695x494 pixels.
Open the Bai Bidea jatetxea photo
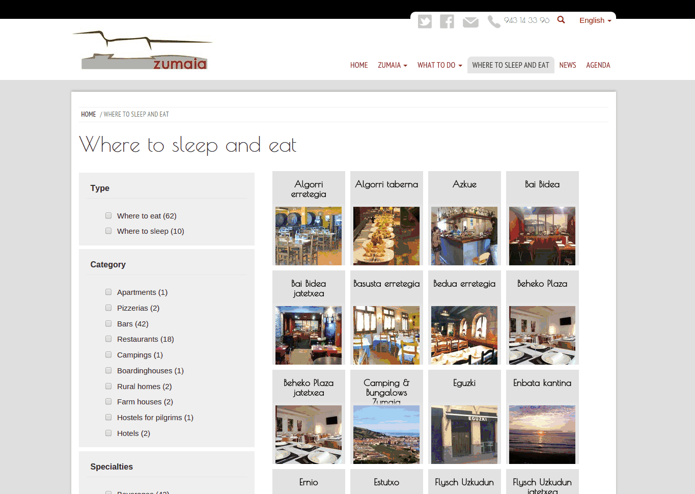point(309,335)
